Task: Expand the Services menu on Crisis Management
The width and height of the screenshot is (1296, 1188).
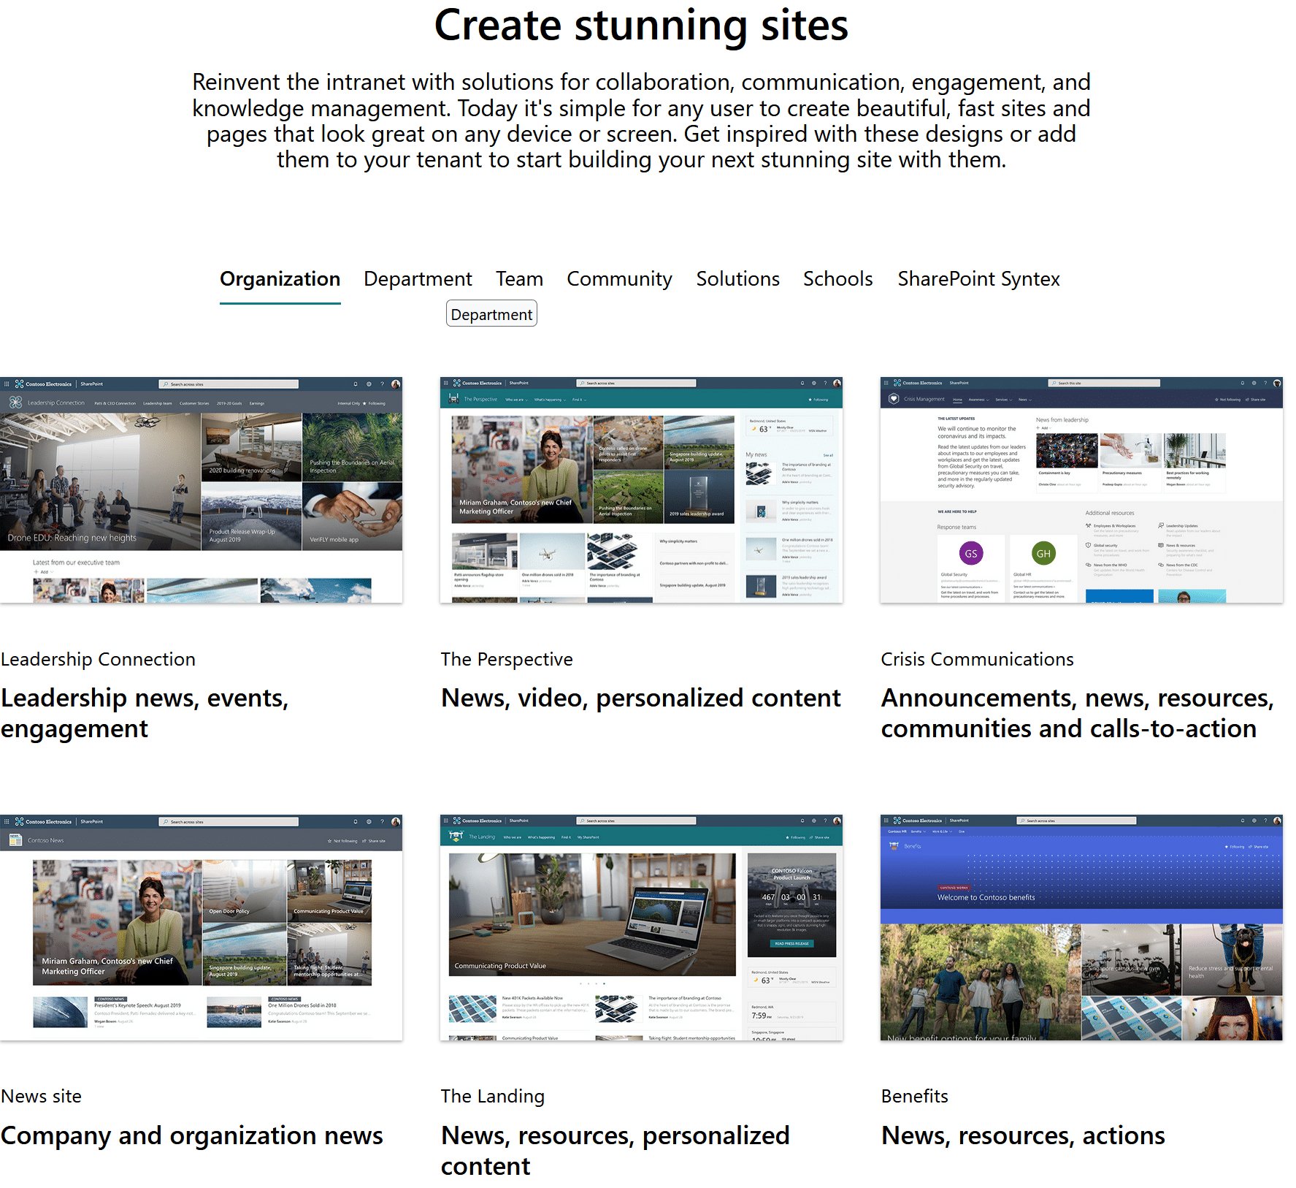Action: click(1003, 399)
